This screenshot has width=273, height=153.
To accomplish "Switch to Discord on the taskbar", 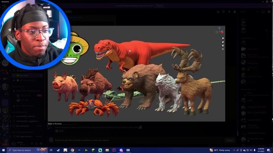I will (121, 150).
